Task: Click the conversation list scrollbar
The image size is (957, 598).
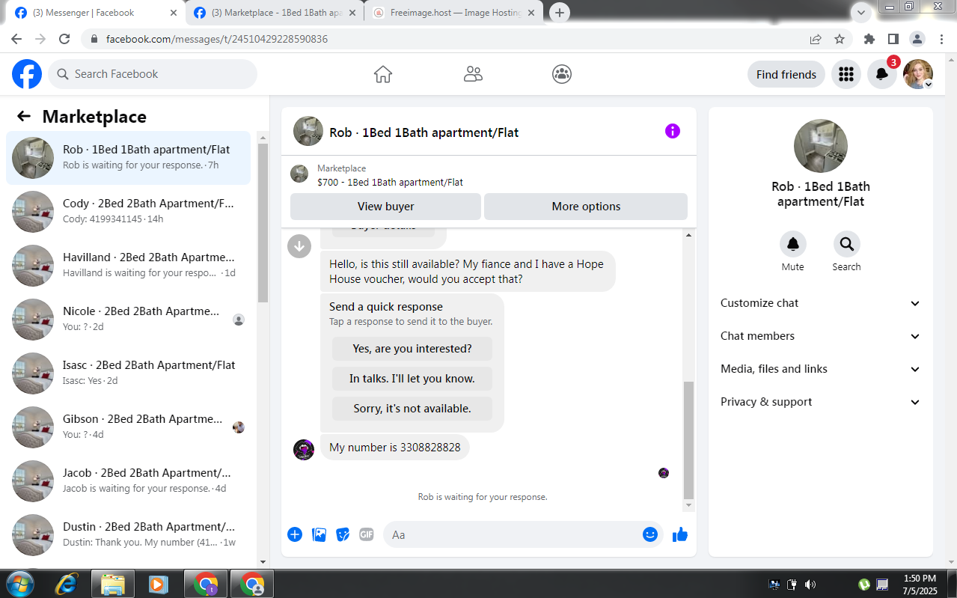Action: (263, 222)
